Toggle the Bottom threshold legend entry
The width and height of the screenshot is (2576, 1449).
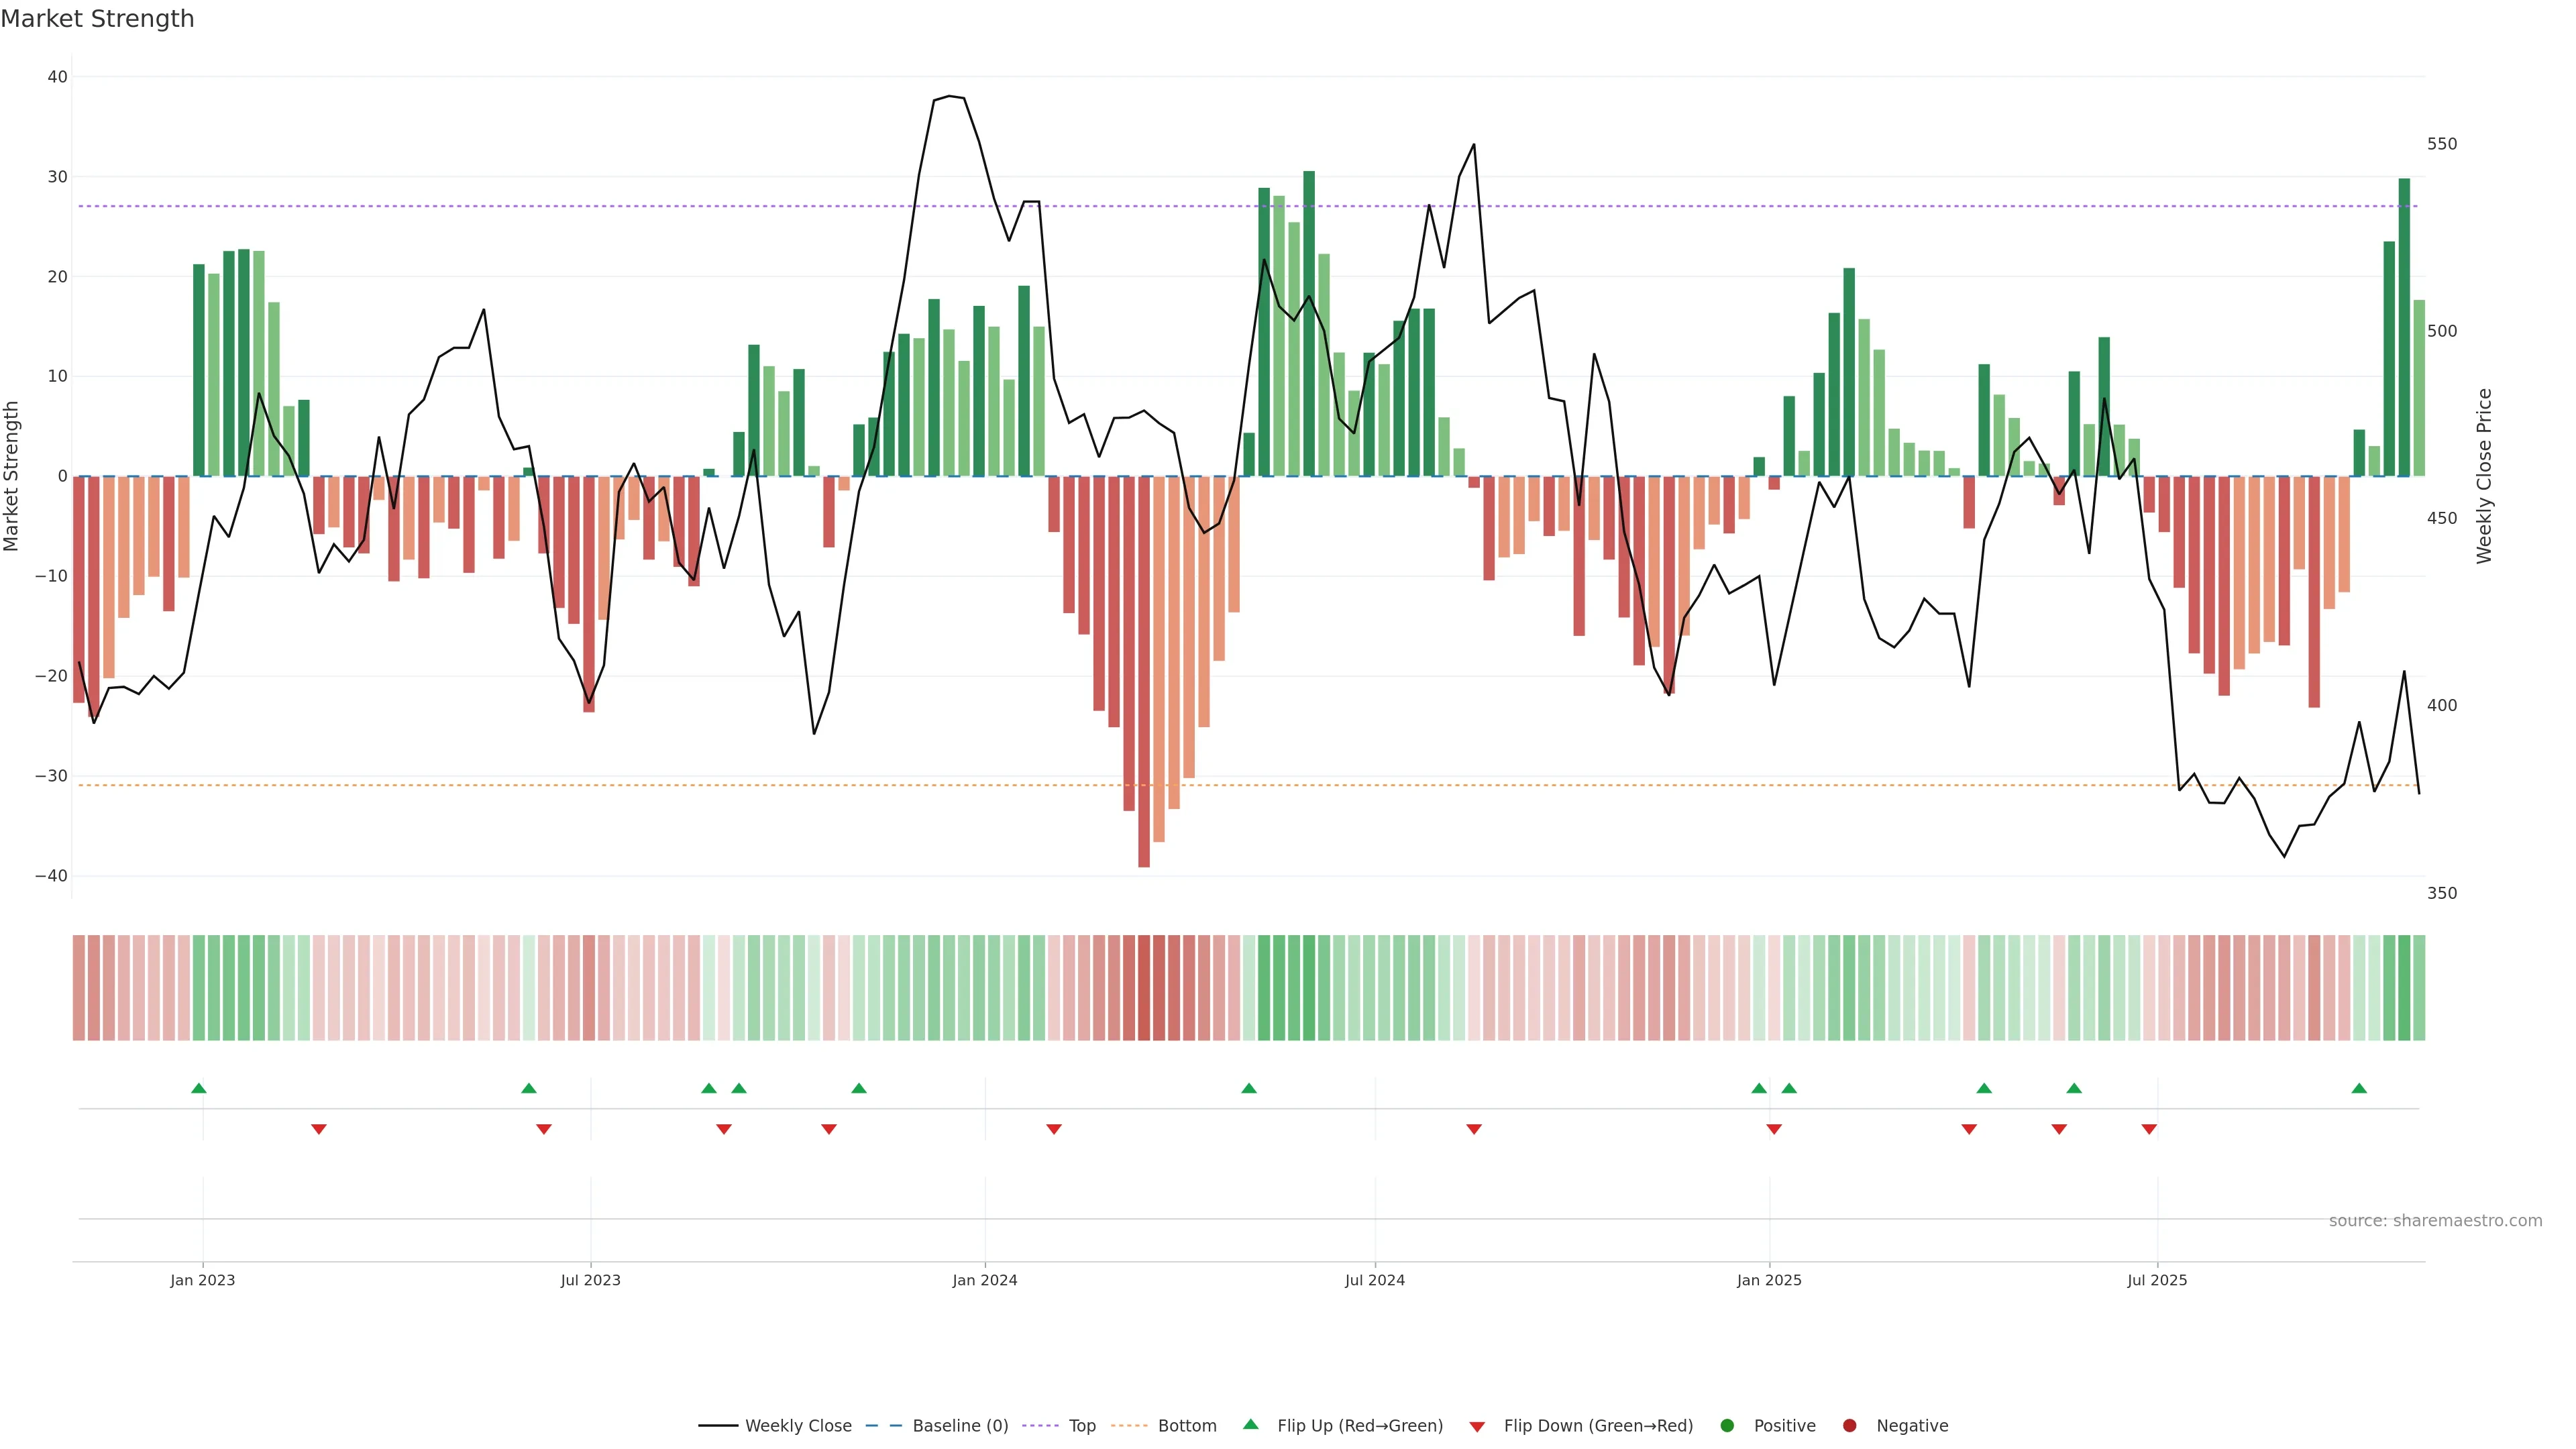tap(1187, 1426)
